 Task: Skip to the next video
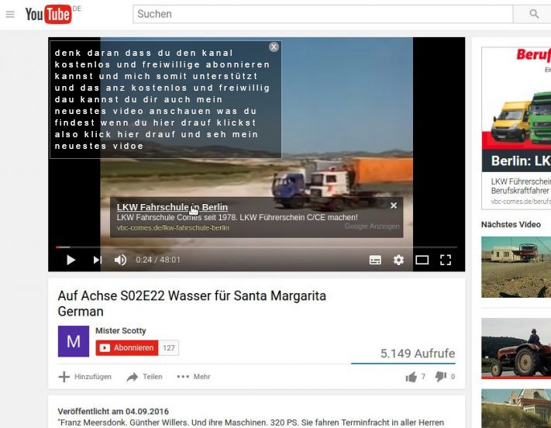pos(97,260)
